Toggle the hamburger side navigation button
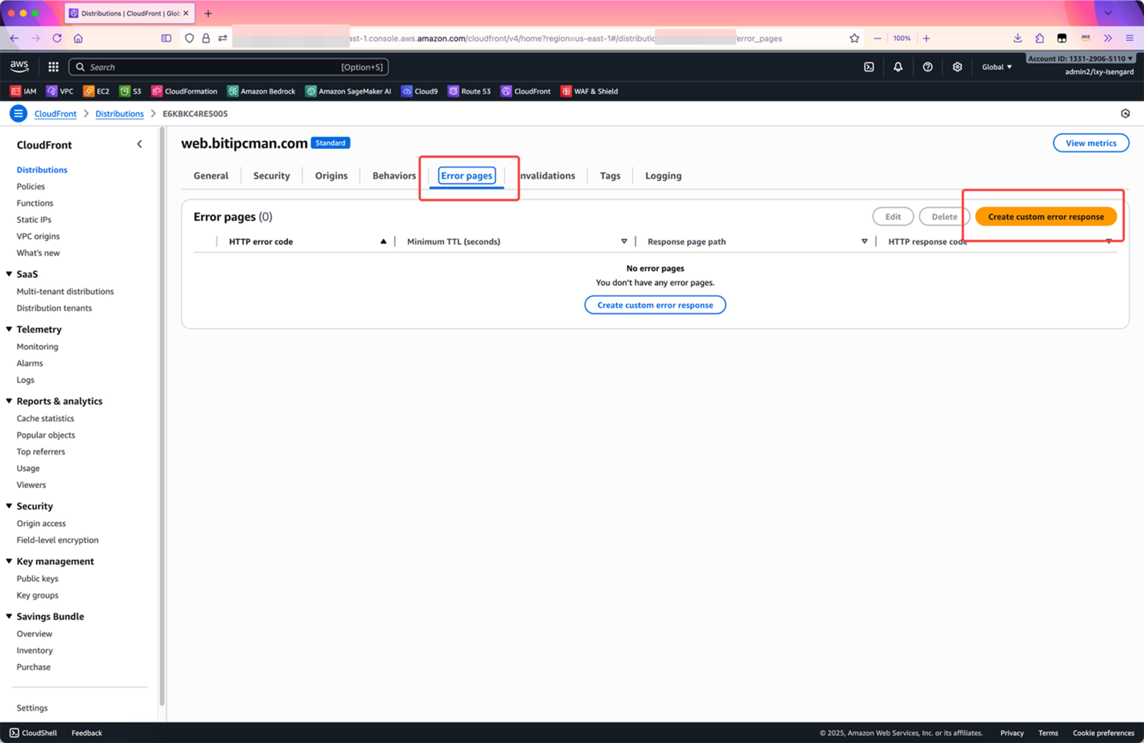The height and width of the screenshot is (743, 1144). (x=18, y=113)
